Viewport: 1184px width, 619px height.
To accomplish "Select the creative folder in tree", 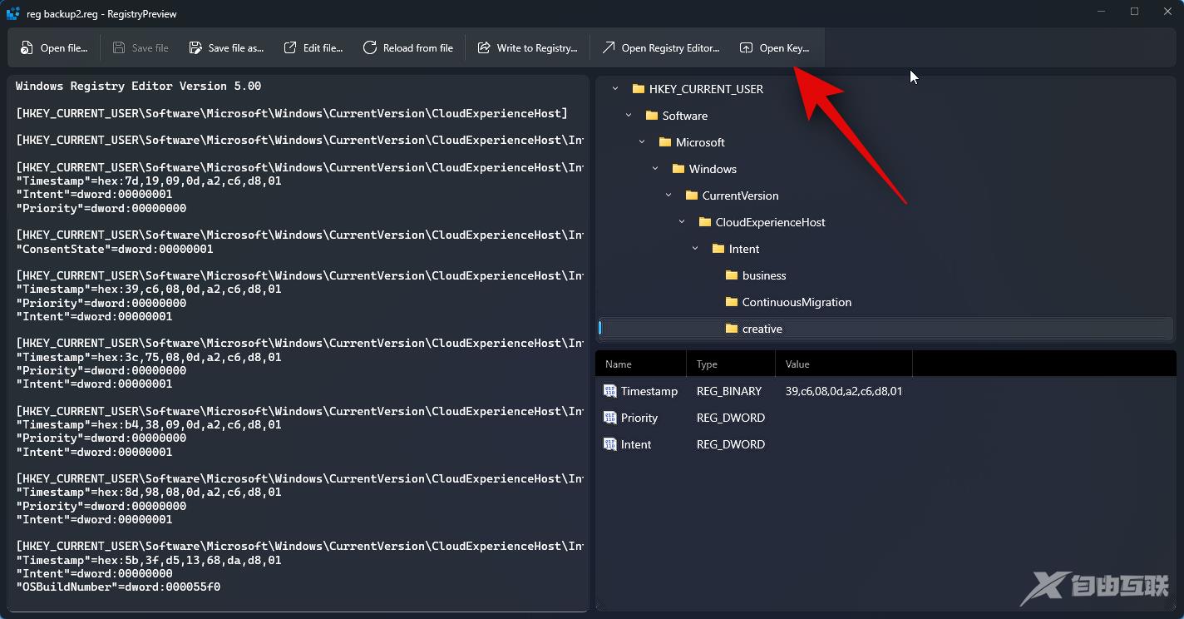I will [x=762, y=329].
